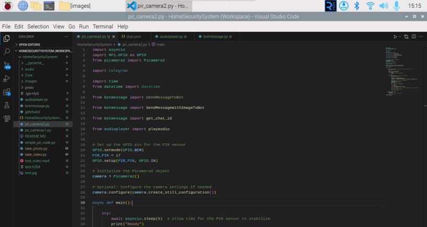This screenshot has height=227, width=427.
Task: Click the 15:15 clock
Action: point(414,6)
